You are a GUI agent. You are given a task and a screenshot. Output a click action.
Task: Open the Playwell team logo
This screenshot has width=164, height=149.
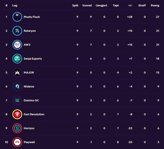pos(17,142)
